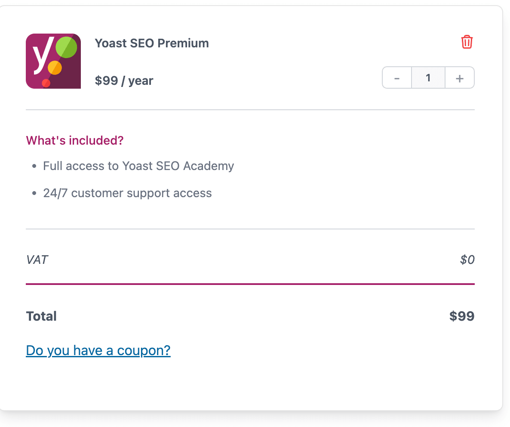This screenshot has height=427, width=510.
Task: Select the 'Yoast SEO Premium' product title
Action: (151, 43)
